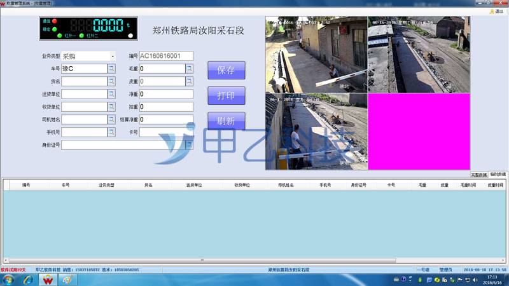Click the lookup icon beside 货名 field

click(111, 81)
